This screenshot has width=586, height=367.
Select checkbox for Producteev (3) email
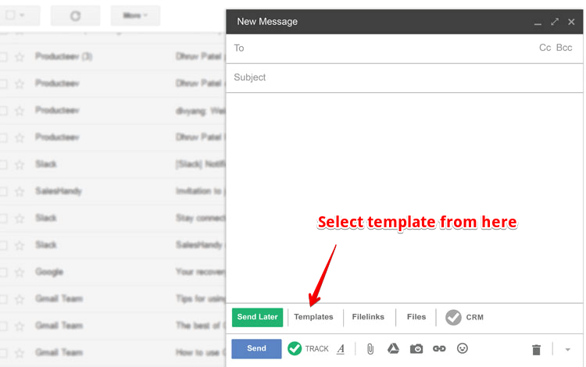tap(3, 57)
